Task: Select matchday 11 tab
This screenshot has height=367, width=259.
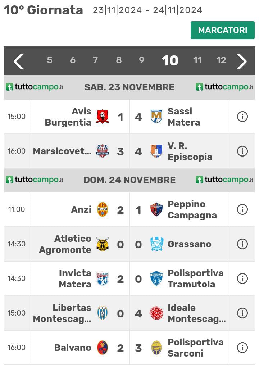Action: click(x=197, y=60)
